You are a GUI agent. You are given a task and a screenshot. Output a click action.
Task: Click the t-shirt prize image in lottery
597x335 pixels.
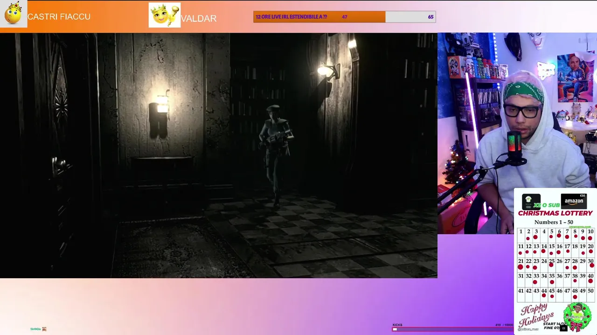pos(531,201)
